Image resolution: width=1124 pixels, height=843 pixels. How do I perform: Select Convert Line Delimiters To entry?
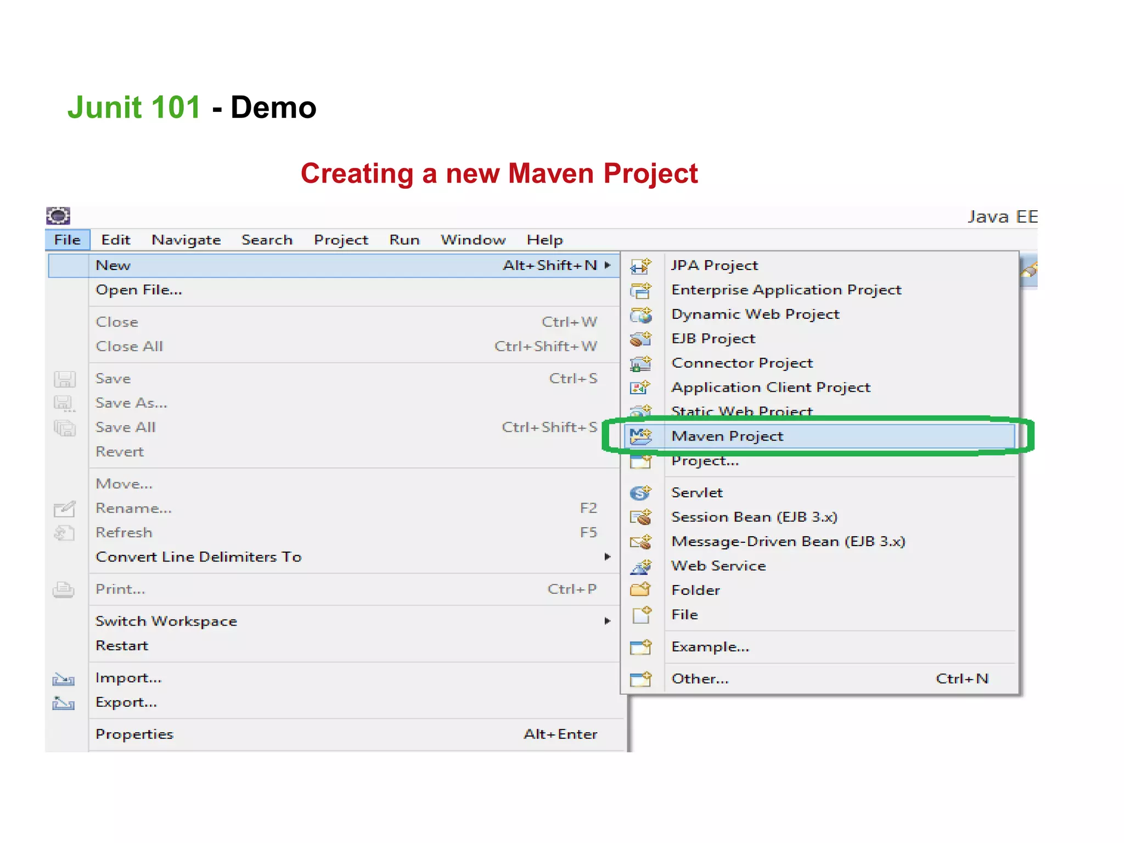click(x=334, y=557)
